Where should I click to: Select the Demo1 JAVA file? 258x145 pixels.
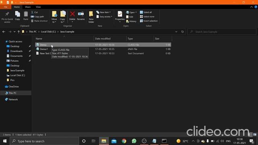click(x=44, y=49)
